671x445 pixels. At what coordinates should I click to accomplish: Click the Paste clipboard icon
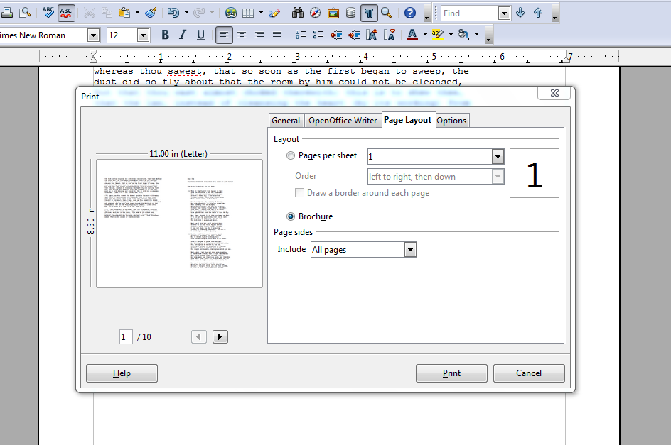pos(124,13)
